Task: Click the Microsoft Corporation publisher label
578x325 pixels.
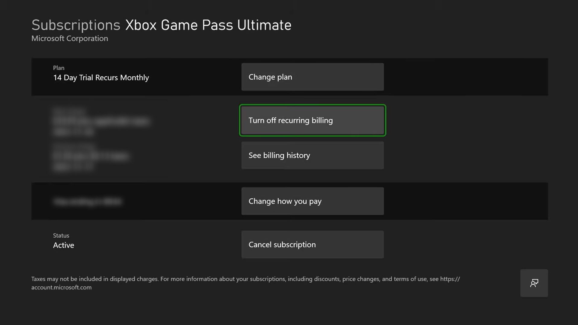Action: pos(69,38)
